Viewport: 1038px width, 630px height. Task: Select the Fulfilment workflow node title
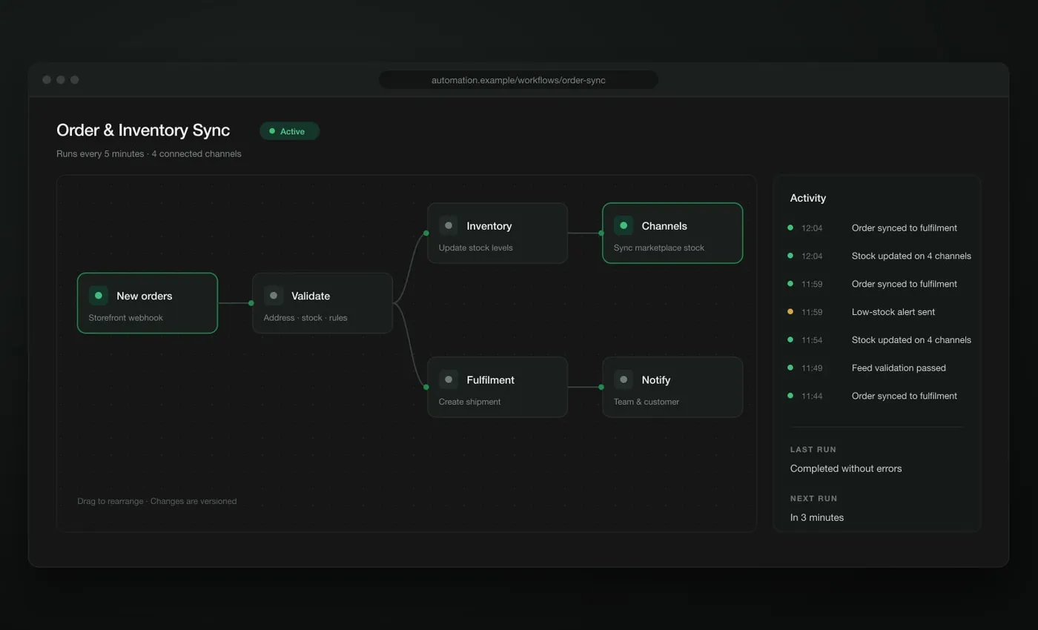coord(491,380)
